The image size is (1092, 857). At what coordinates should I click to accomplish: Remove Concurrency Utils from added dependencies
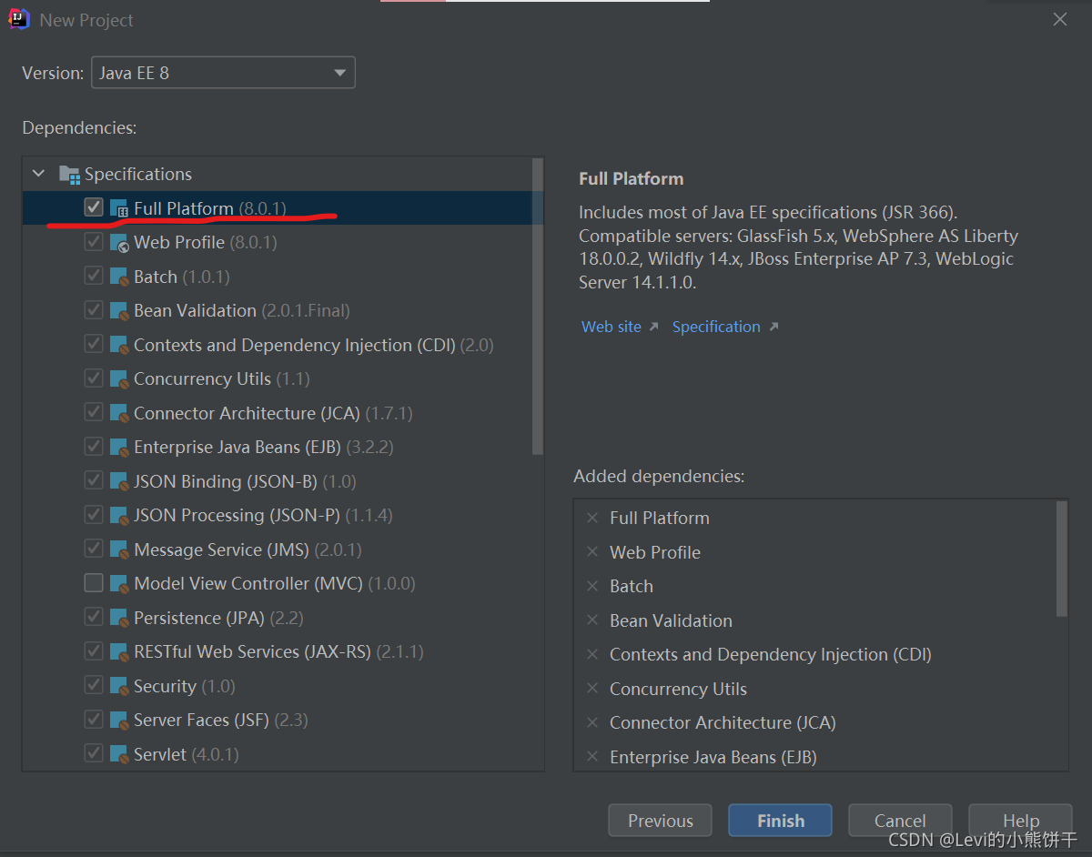tap(592, 689)
